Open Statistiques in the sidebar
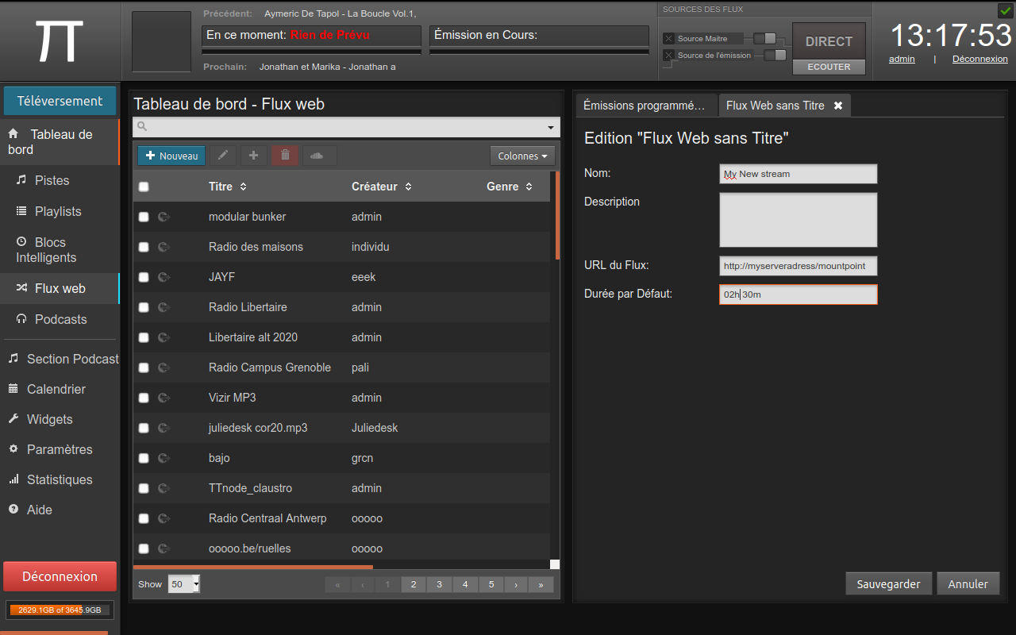This screenshot has width=1016, height=635. pos(60,479)
